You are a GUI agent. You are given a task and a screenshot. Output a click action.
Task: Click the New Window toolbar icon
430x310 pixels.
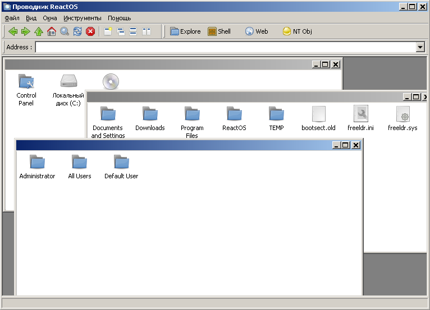(x=108, y=31)
